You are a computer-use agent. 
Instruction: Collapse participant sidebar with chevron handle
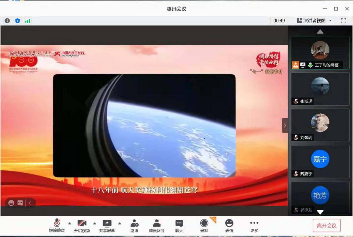[285, 125]
